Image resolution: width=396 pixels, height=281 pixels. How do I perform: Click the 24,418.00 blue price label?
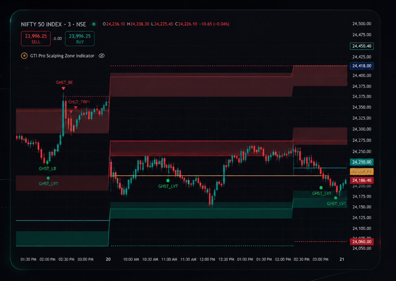coord(362,66)
